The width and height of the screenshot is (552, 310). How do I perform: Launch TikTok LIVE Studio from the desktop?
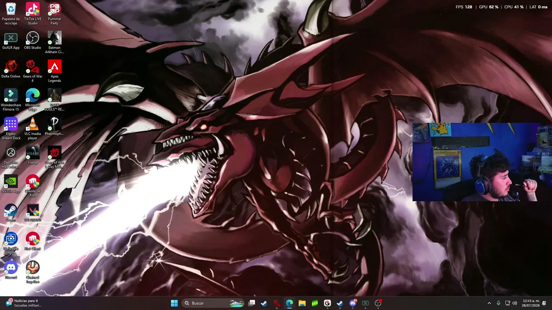(x=33, y=14)
